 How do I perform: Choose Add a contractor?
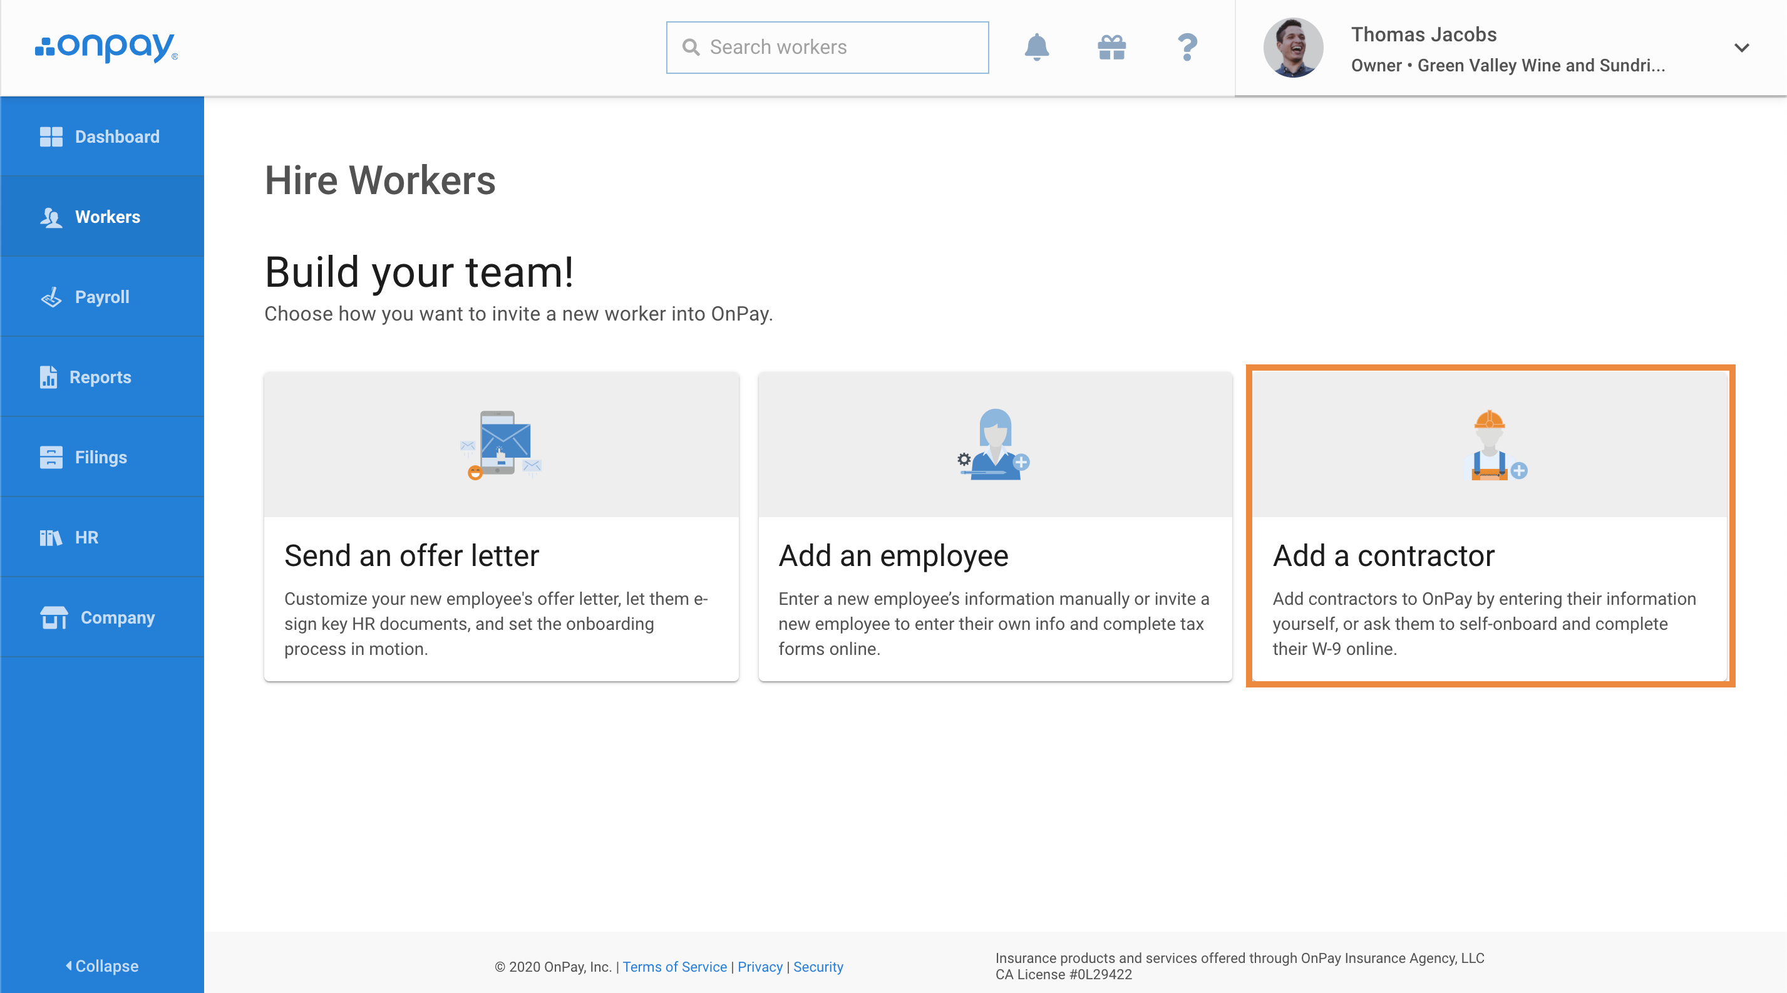(1490, 527)
